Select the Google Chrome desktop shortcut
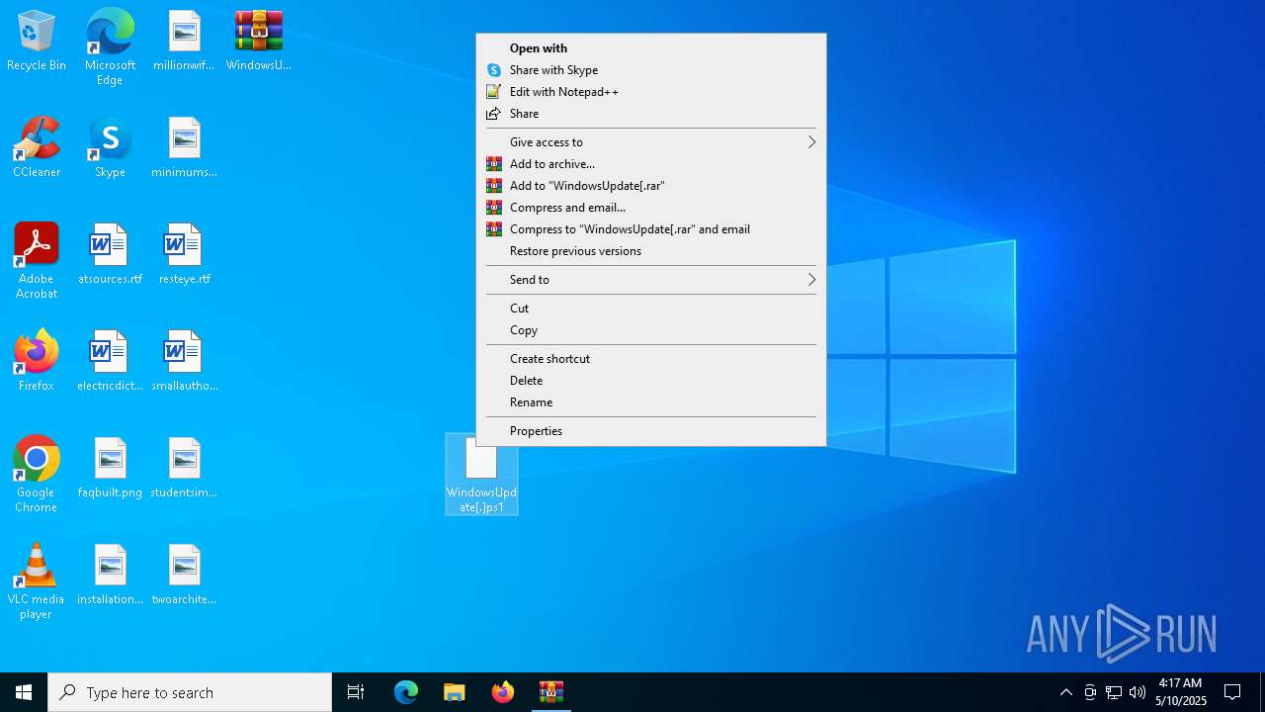1265x712 pixels. (x=37, y=475)
